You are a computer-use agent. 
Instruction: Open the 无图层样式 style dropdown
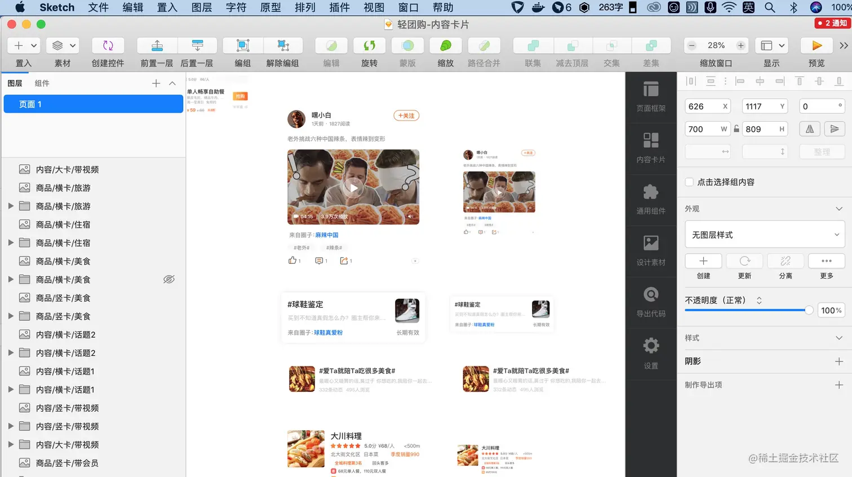pos(765,235)
